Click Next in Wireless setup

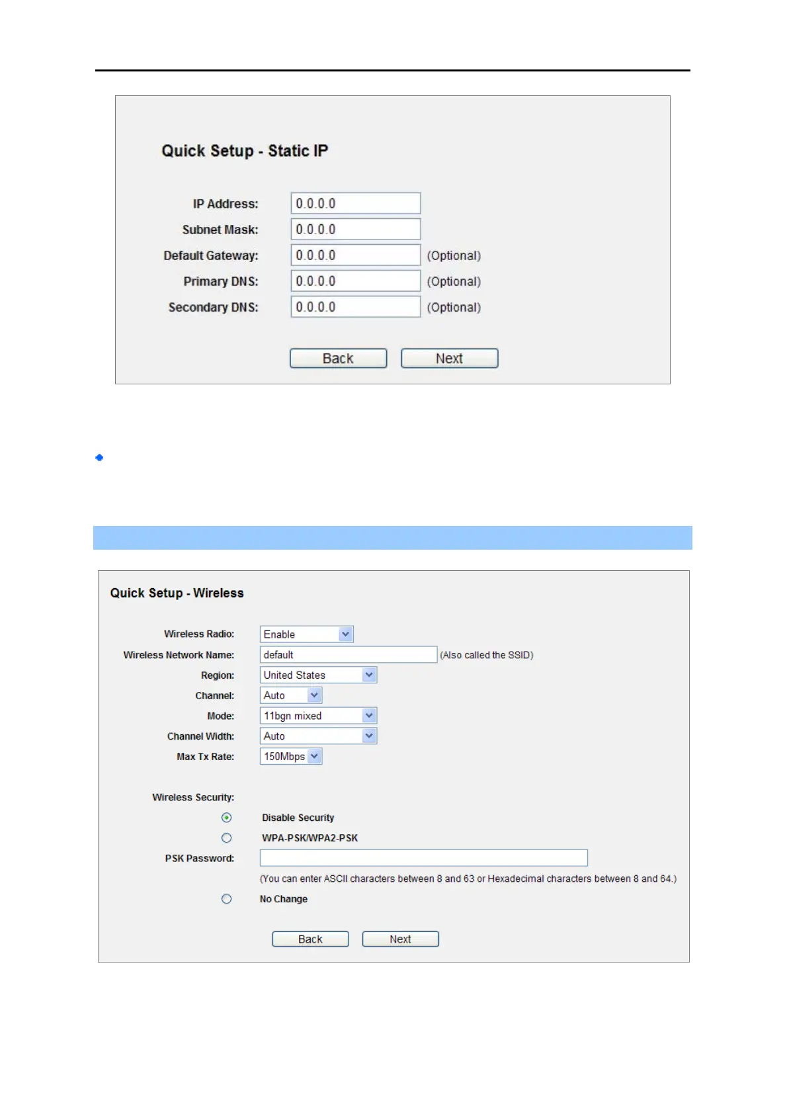400,939
